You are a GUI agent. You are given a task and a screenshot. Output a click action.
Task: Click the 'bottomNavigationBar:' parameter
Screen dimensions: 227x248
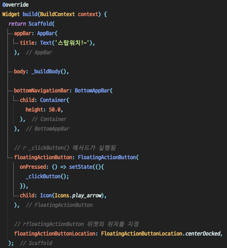[43, 91]
